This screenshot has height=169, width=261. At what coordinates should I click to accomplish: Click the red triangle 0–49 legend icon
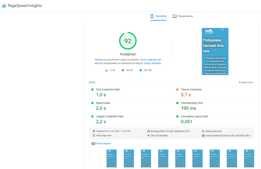(106, 70)
